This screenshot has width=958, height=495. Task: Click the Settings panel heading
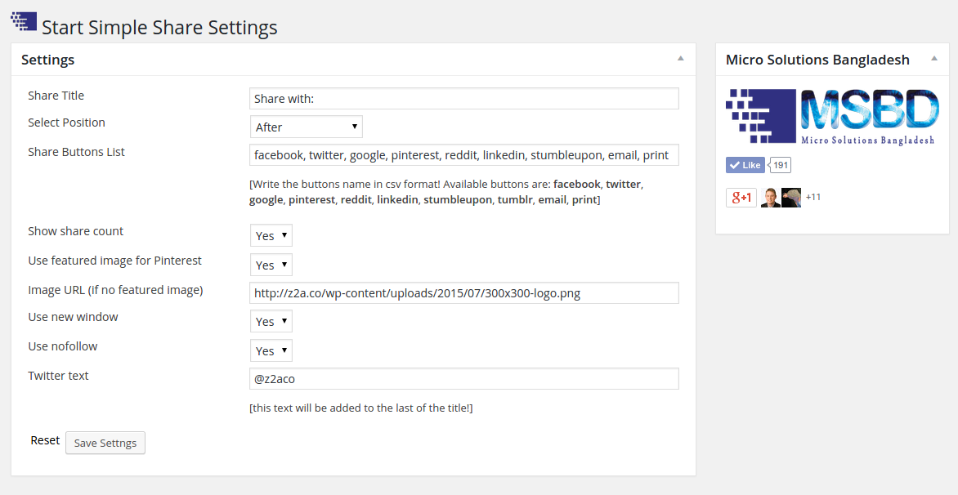pyautogui.click(x=47, y=60)
